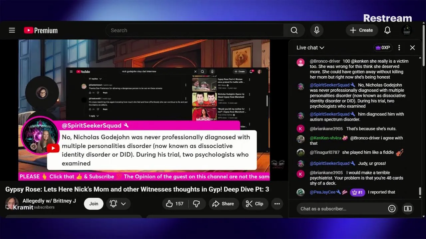This screenshot has height=239, width=426.
Task: Click the @Bronco-driver pink avatar
Action: (x=301, y=62)
